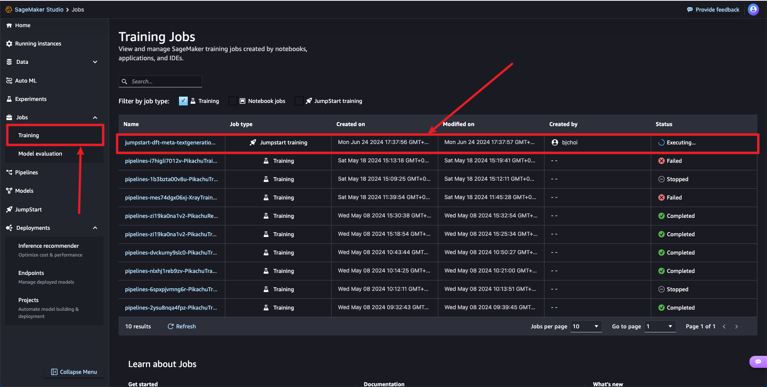Click the Refresh button label
Image resolution: width=767 pixels, height=387 pixels.
click(186, 326)
